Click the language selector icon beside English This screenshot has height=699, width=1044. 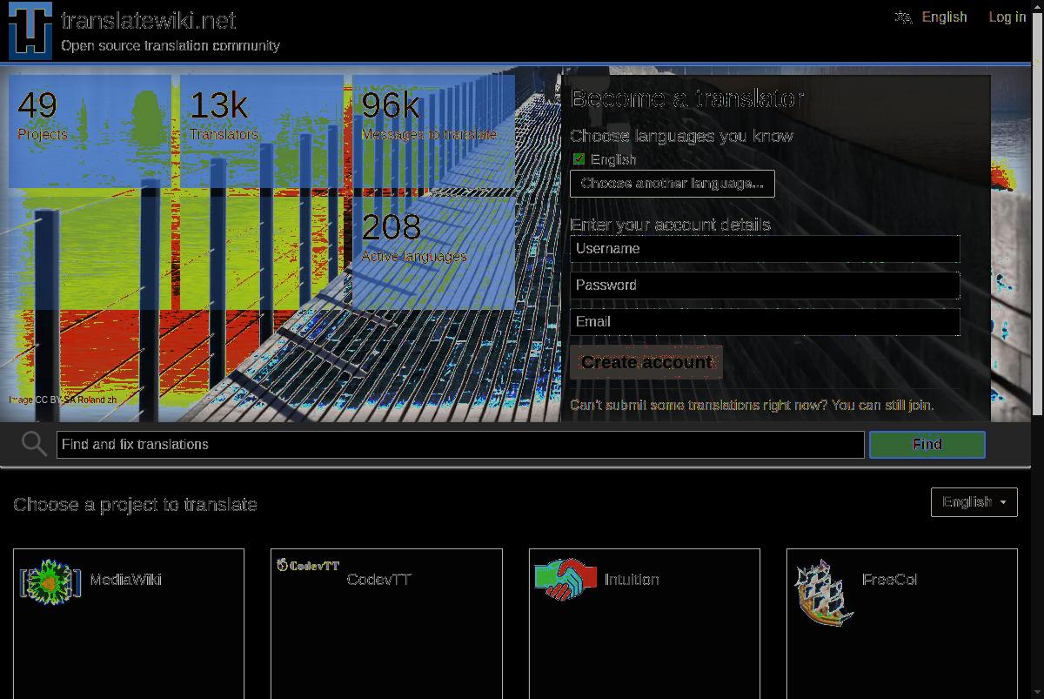[903, 17]
